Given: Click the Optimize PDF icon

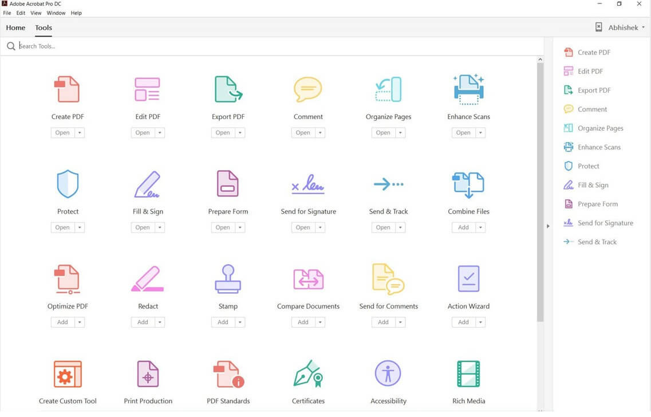Looking at the screenshot, I should point(67,279).
